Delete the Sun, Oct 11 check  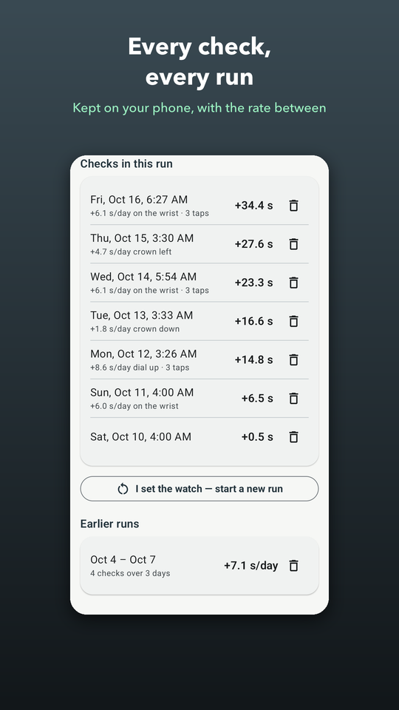click(293, 399)
